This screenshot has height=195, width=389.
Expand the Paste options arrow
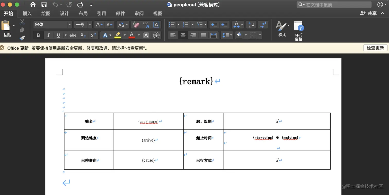tap(14, 25)
